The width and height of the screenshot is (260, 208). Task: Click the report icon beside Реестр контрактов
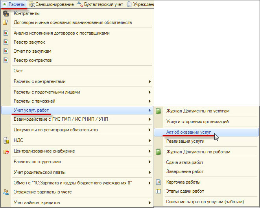(6, 60)
